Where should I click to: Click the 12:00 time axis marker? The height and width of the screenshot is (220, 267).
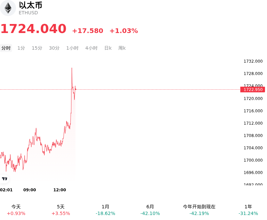pos(60,190)
